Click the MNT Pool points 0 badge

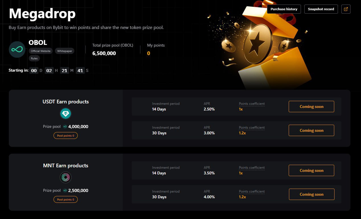point(65,200)
